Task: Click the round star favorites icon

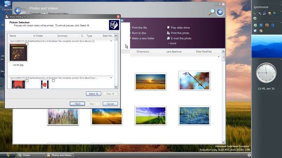Action: click(x=220, y=12)
